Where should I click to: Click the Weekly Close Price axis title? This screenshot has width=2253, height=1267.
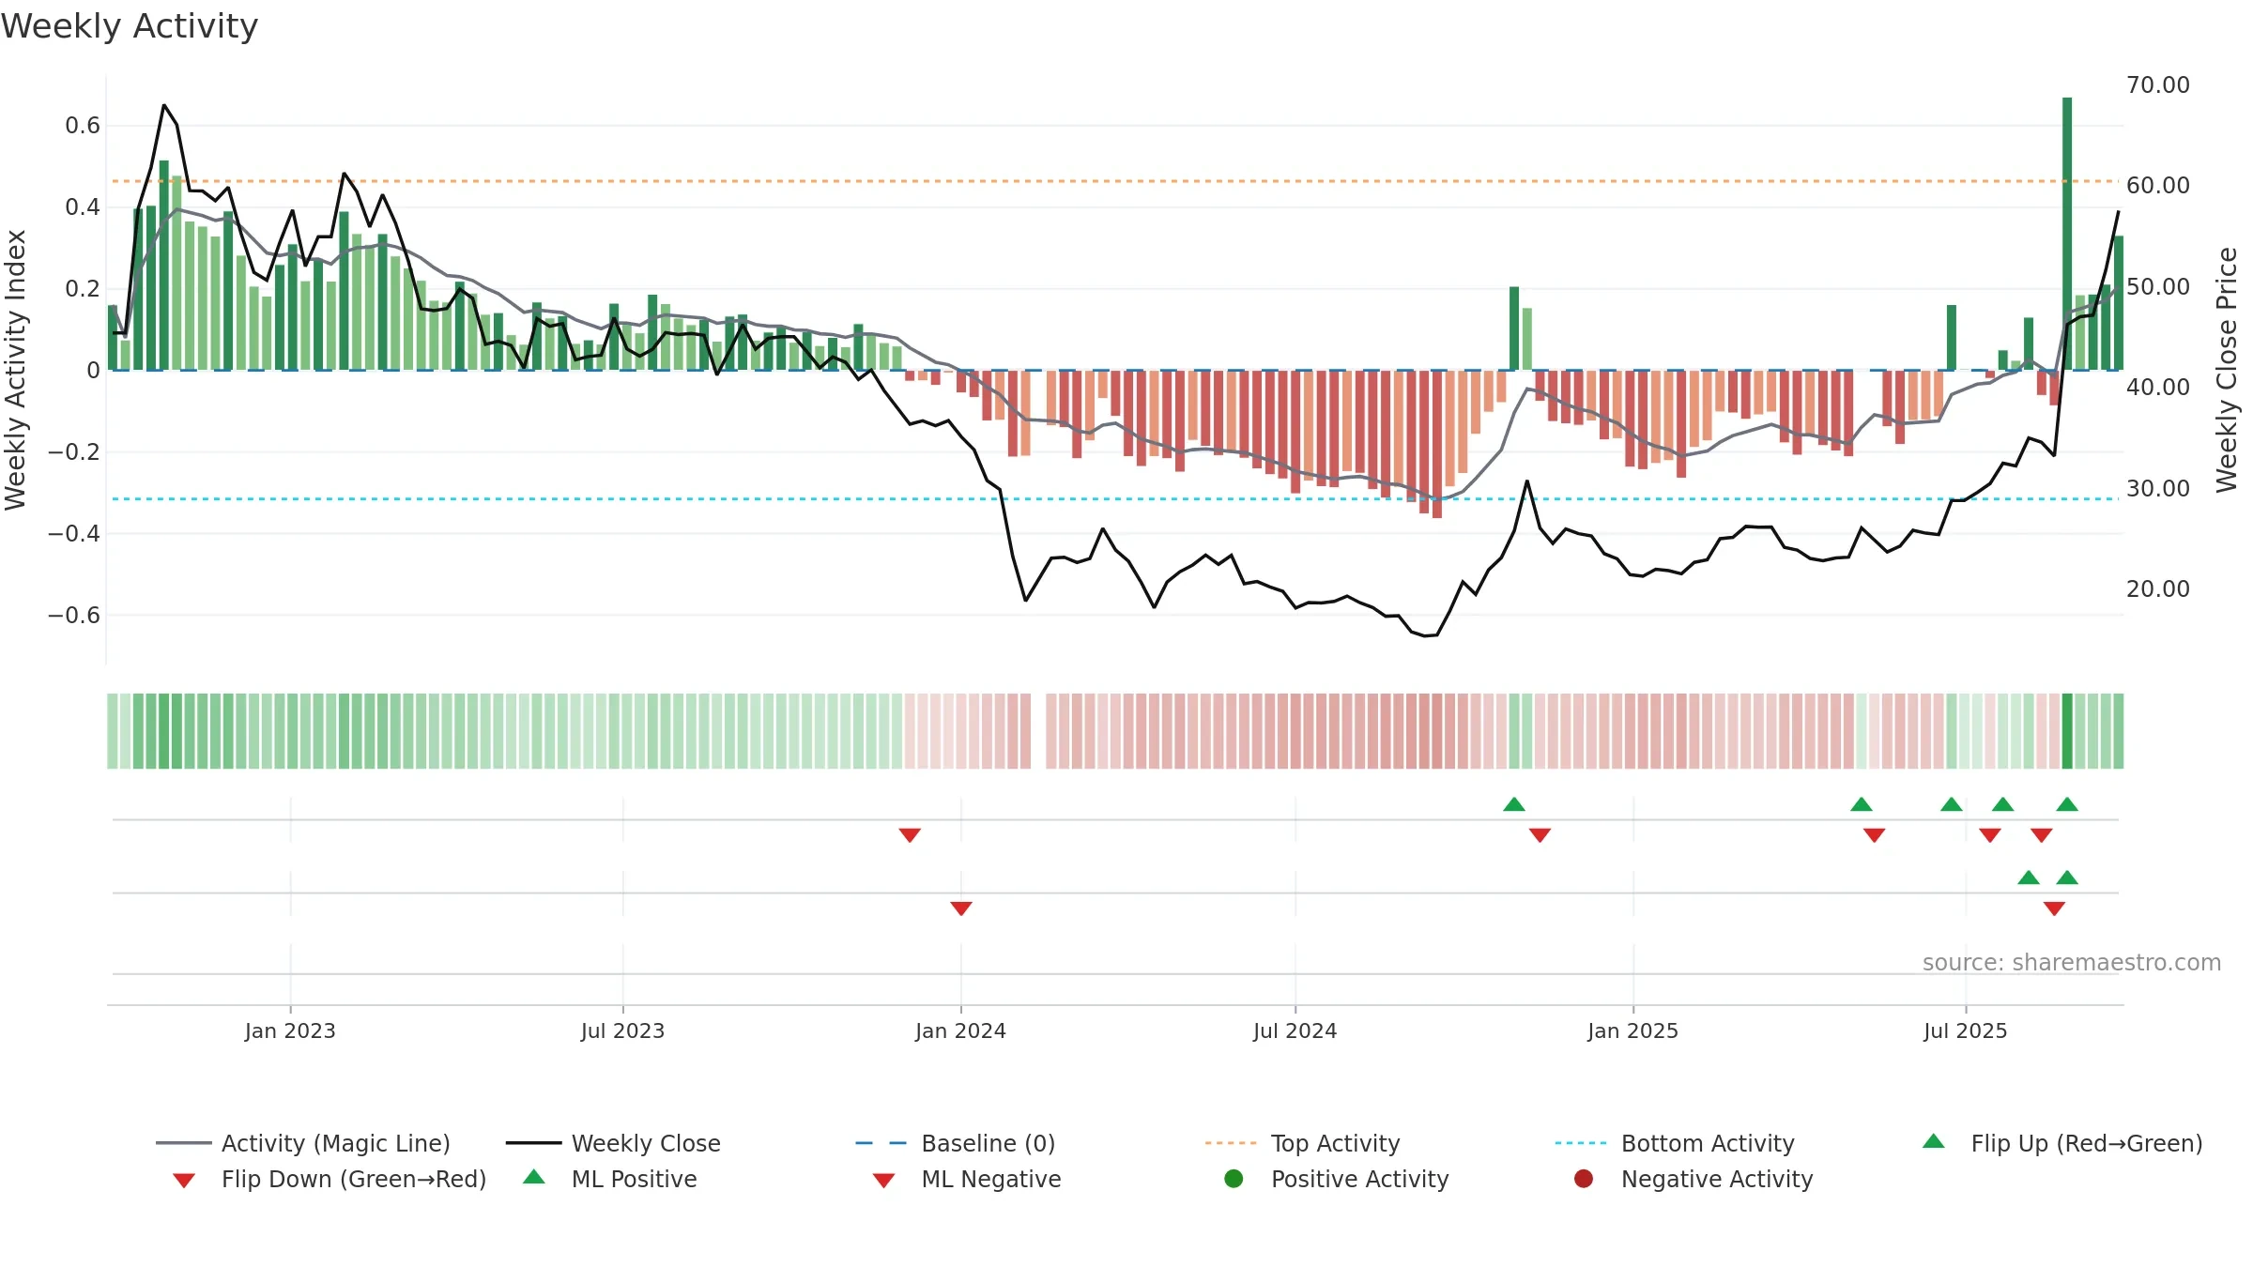[x=2227, y=370]
